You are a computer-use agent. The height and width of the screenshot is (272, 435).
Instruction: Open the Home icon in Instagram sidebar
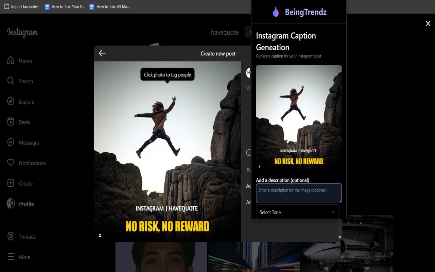click(x=11, y=61)
